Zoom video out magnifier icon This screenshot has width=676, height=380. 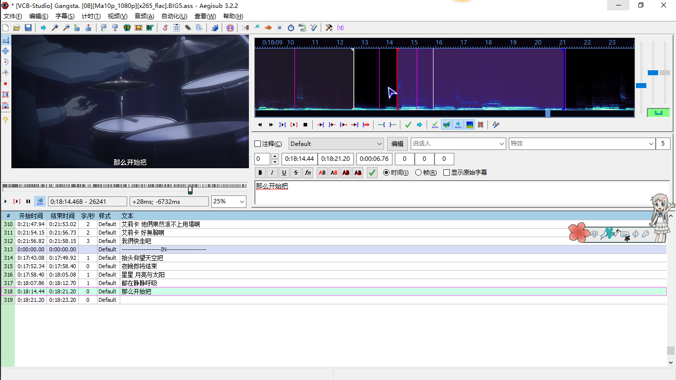[66, 28]
